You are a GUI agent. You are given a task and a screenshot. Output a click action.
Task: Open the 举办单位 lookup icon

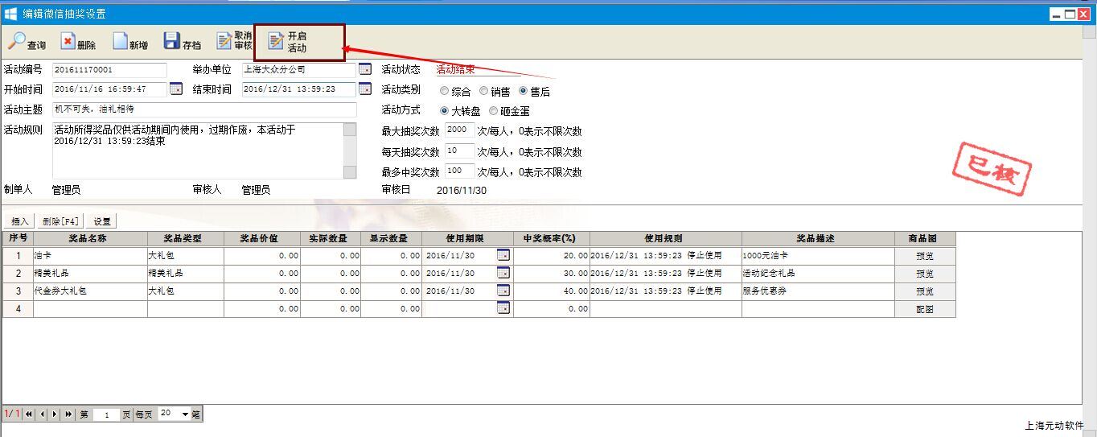tap(364, 70)
